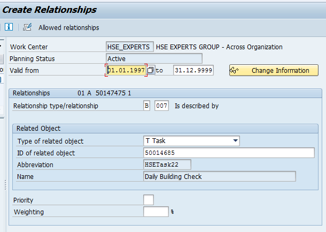
Task: Click the Planning Status field Active
Action: (154, 58)
